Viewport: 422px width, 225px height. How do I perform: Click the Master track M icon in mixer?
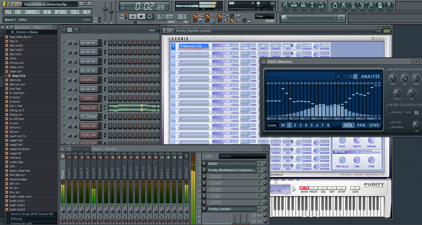63,157
